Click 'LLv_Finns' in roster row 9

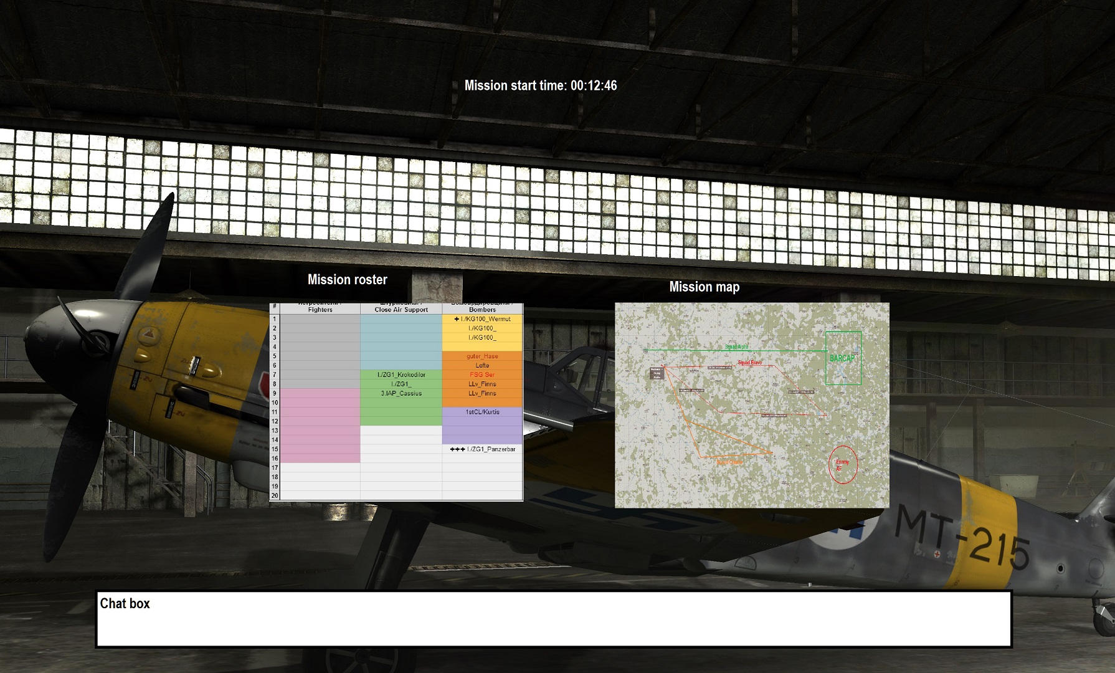[x=482, y=394]
